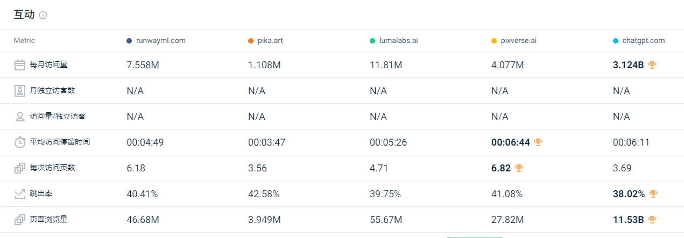Click the 3.124B monthly visits value
The height and width of the screenshot is (238, 684).
tap(629, 65)
